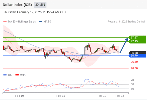Click the Research © 2026 Trading Central credit
The image size is (147, 100).
point(126,22)
